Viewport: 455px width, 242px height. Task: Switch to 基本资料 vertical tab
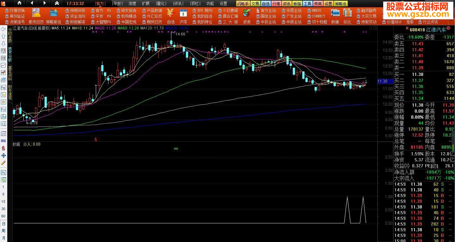click(10, 73)
